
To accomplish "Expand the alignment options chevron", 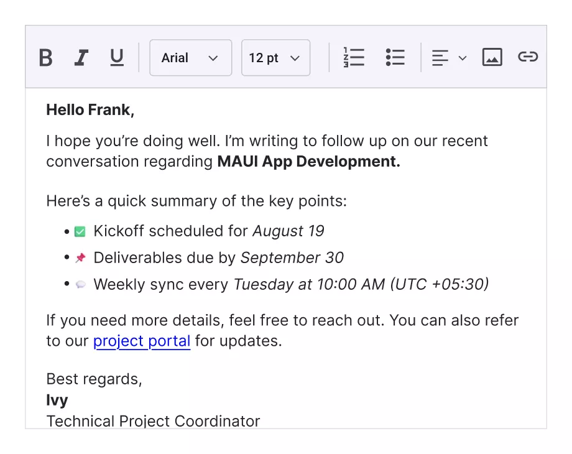I will (x=463, y=58).
